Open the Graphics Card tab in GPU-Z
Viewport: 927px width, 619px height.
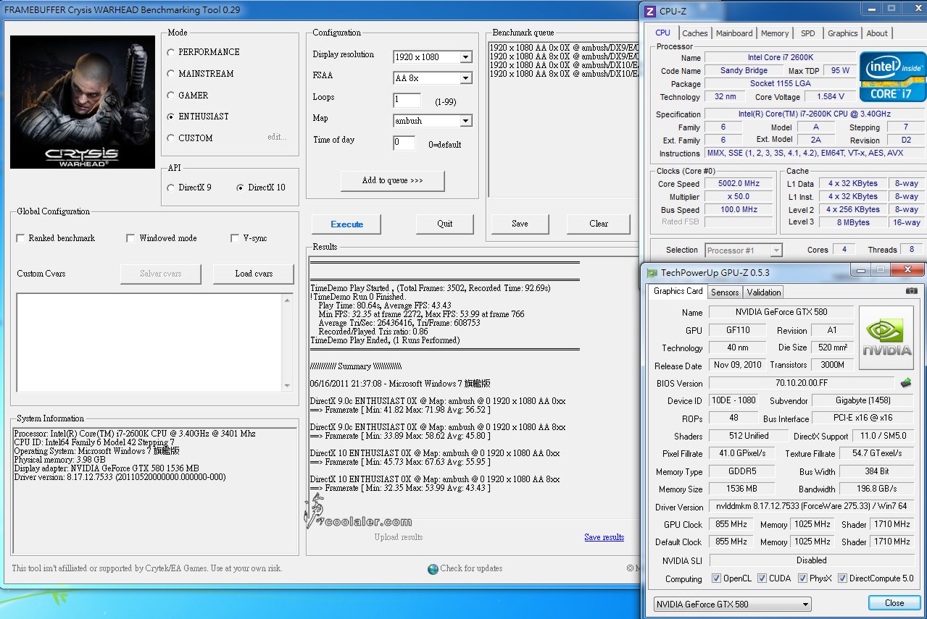[x=678, y=291]
